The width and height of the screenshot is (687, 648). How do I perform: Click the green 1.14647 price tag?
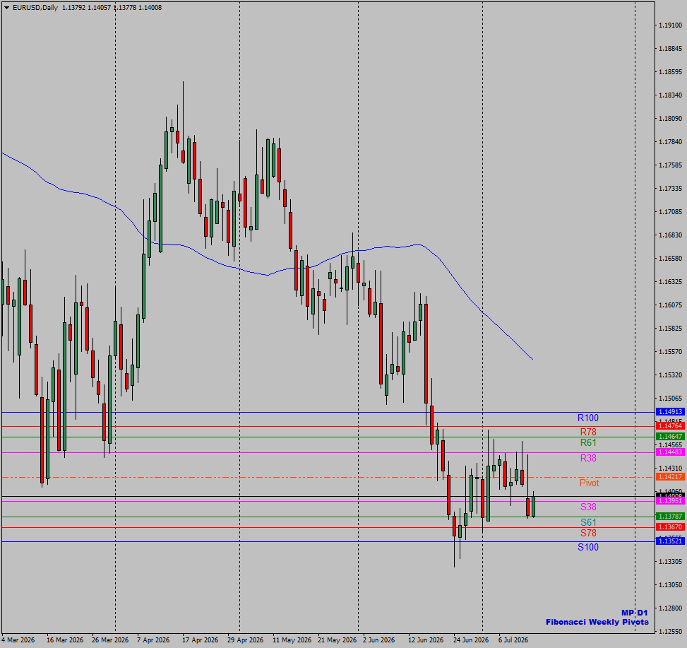pyautogui.click(x=670, y=436)
